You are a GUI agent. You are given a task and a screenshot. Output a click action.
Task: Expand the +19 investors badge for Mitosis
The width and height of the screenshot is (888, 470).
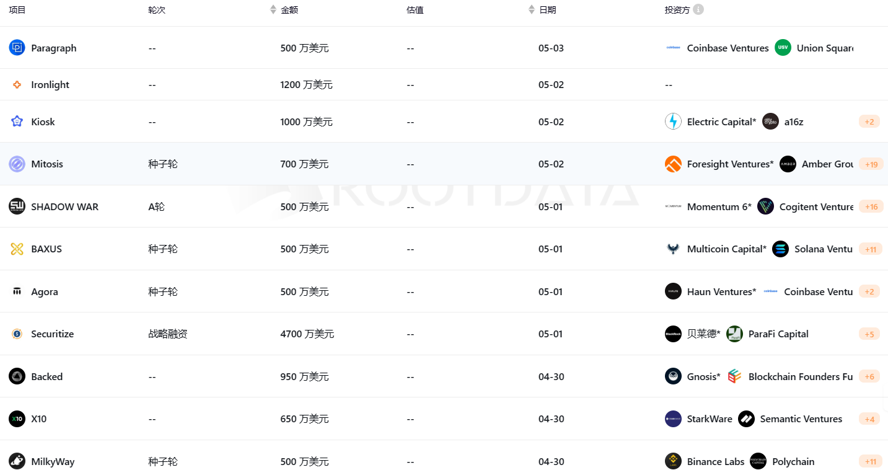(x=871, y=164)
